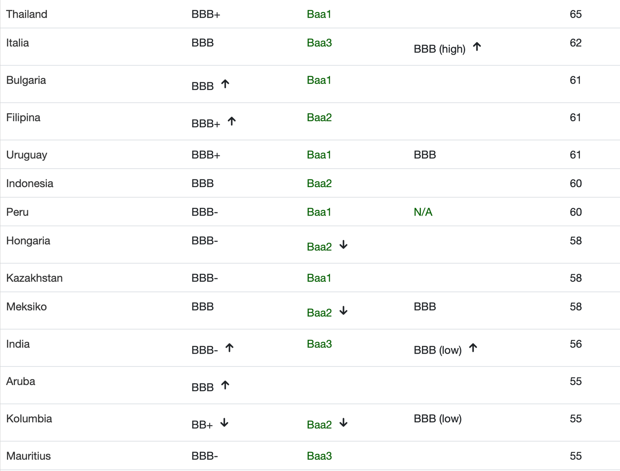Open Italia's Baa3 rating link
The width and height of the screenshot is (620, 471).
coord(319,43)
